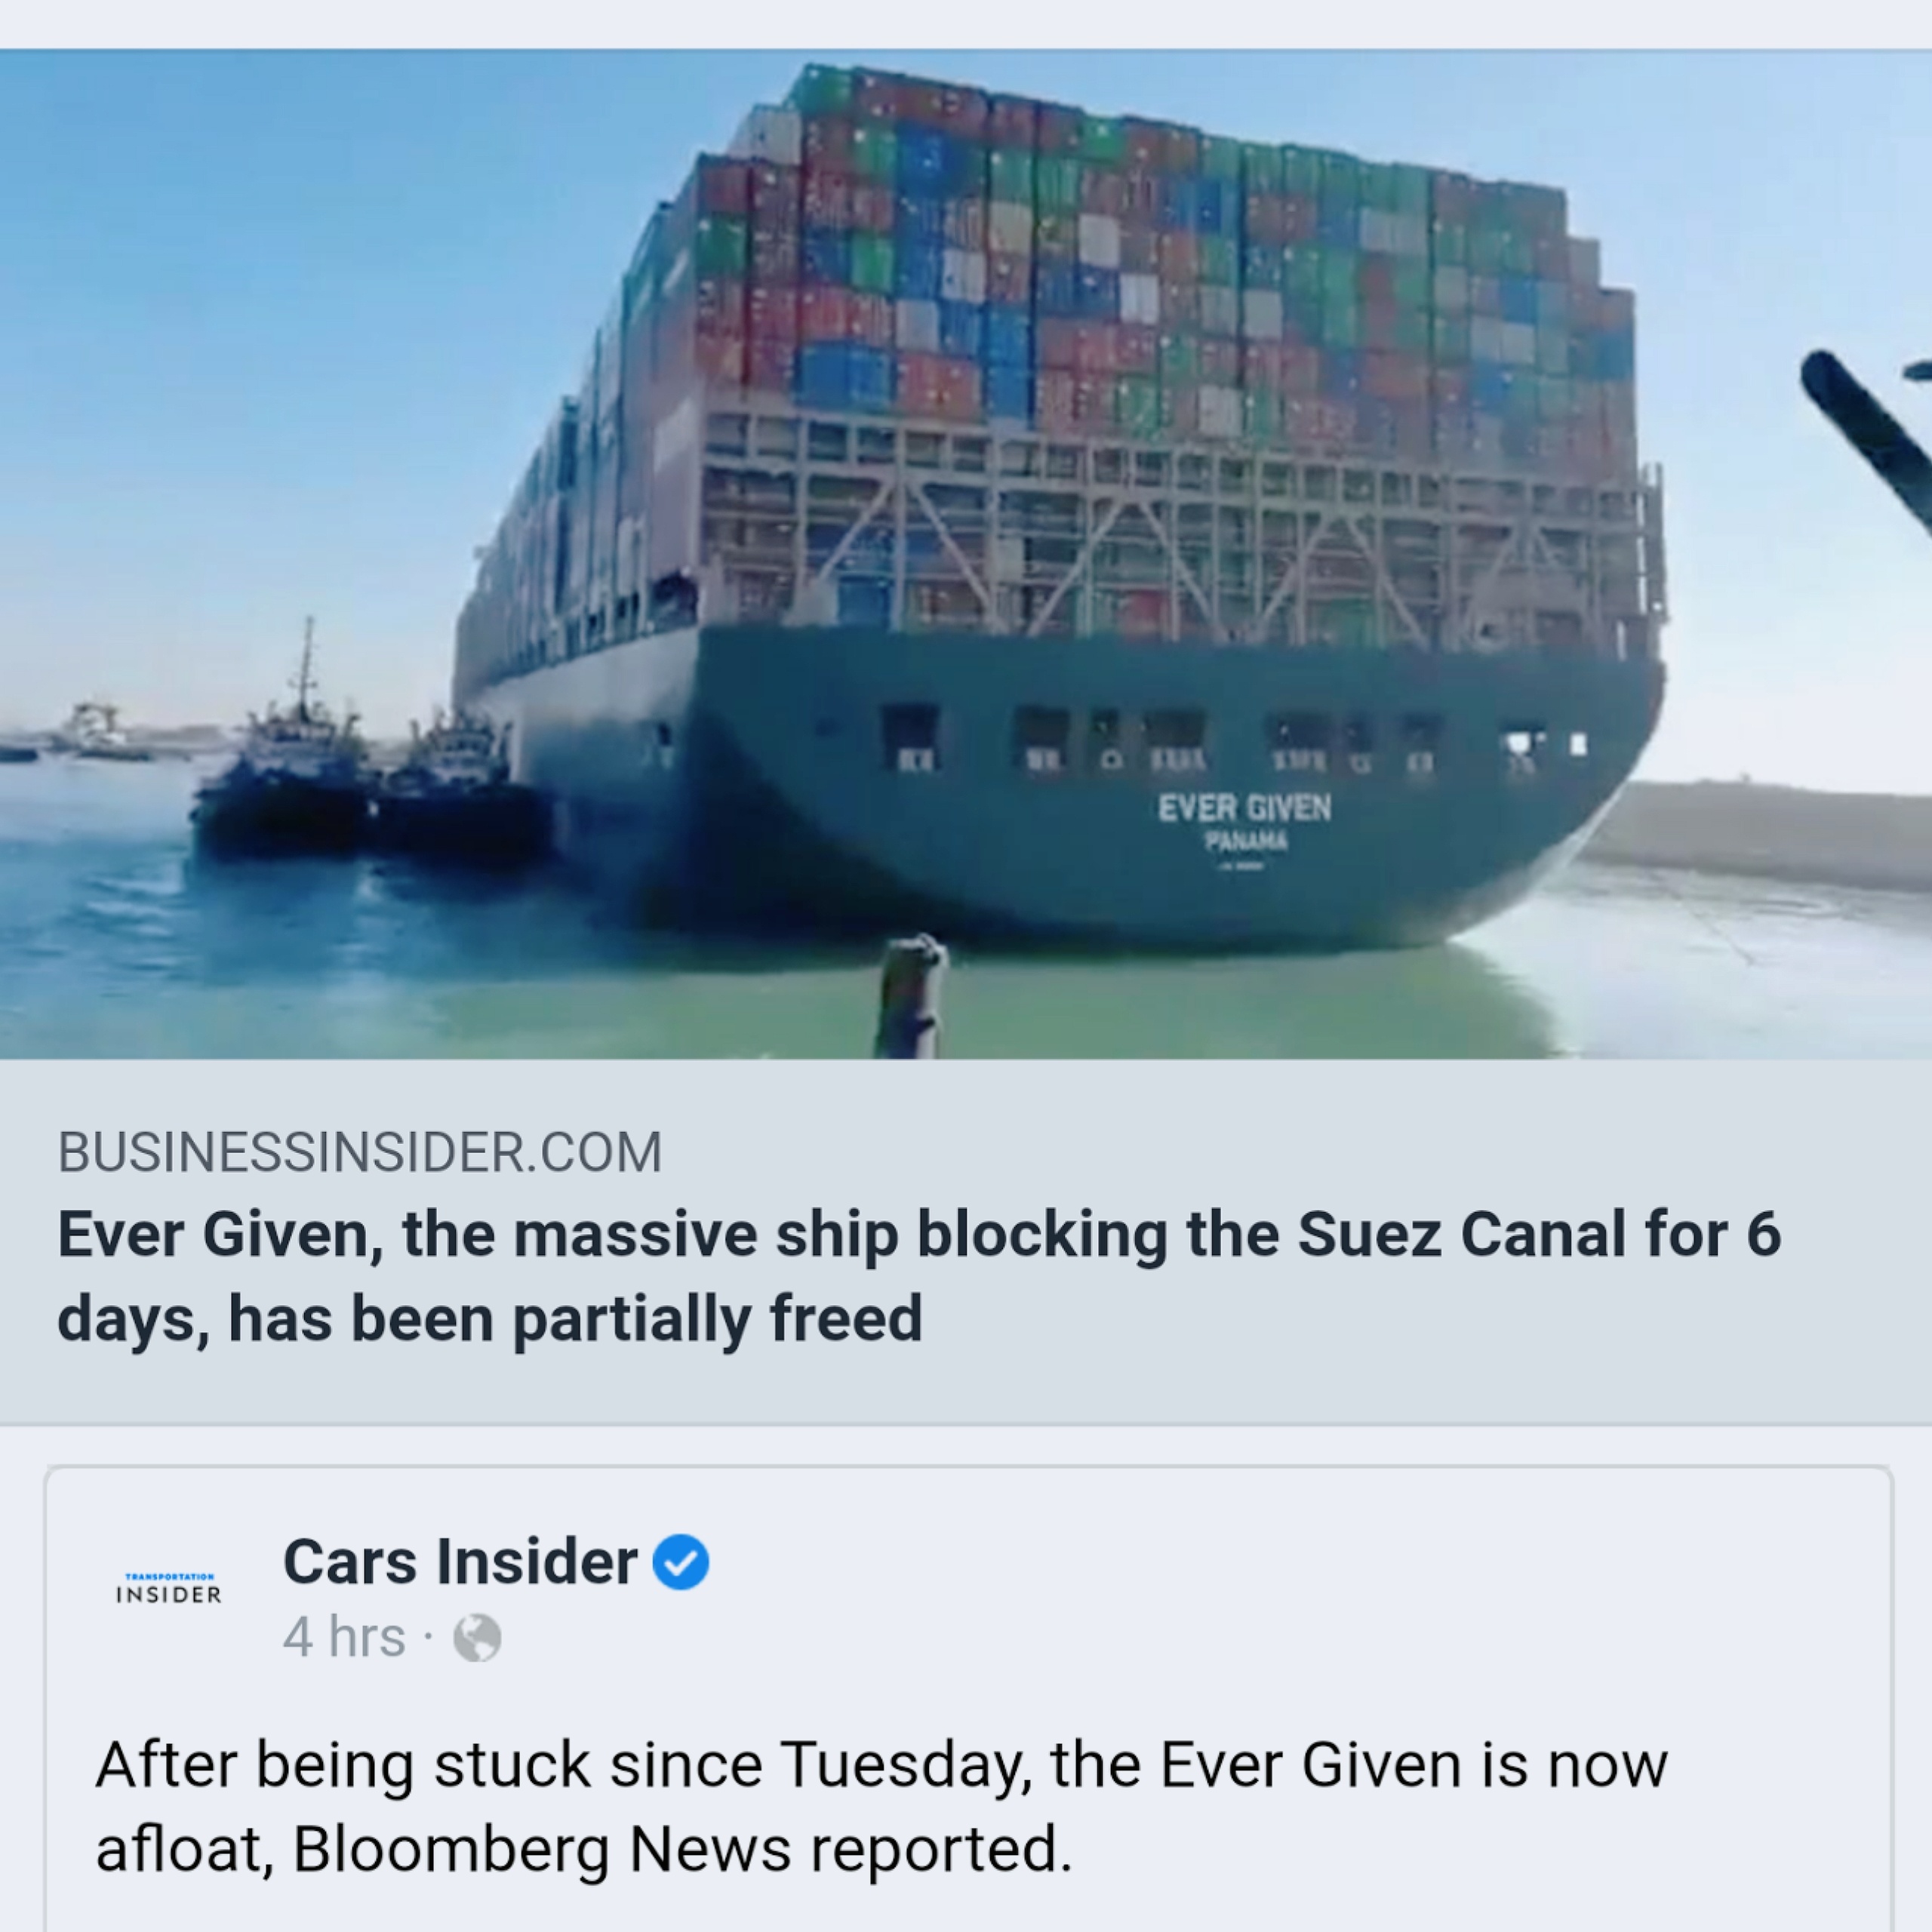The width and height of the screenshot is (1932, 1932).
Task: Open the headline about Ever Given partially freed
Action: coord(919,1276)
